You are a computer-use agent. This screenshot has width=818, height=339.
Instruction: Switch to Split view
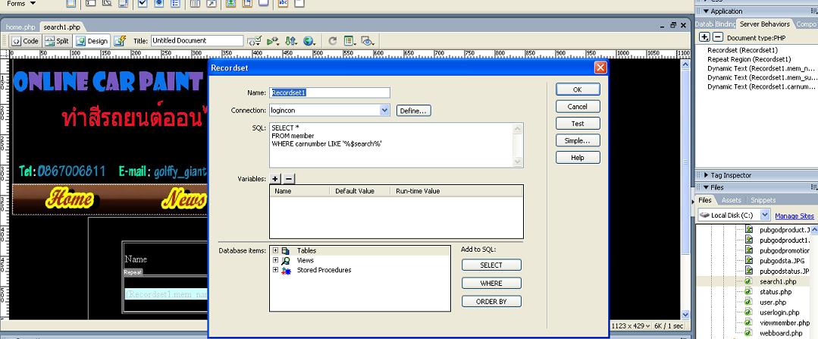pyautogui.click(x=57, y=41)
